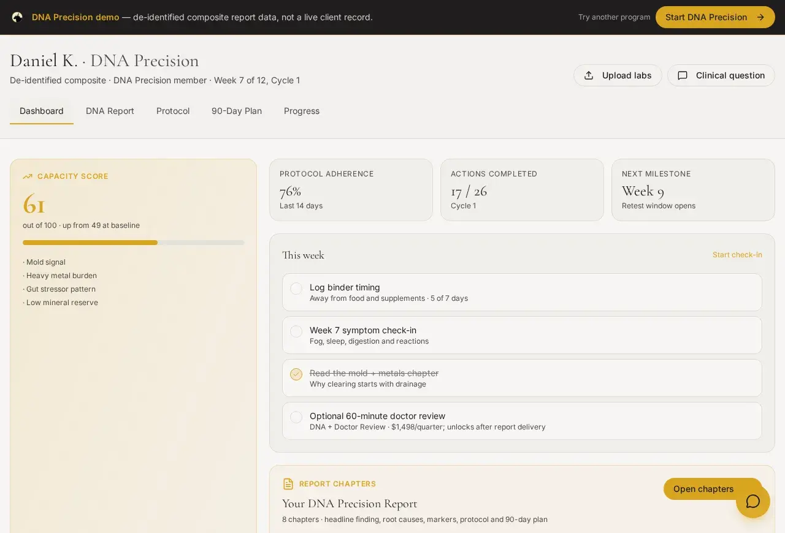Click the DNA Precision demo banner label
Screen dimensions: 785x533
[75, 17]
